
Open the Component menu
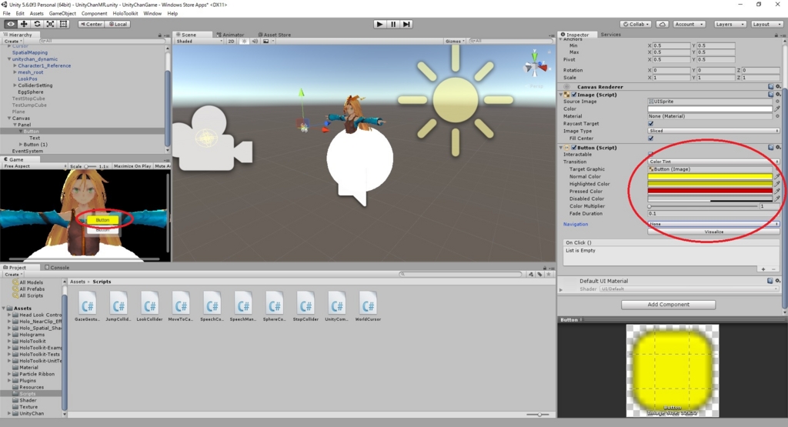[x=94, y=14]
